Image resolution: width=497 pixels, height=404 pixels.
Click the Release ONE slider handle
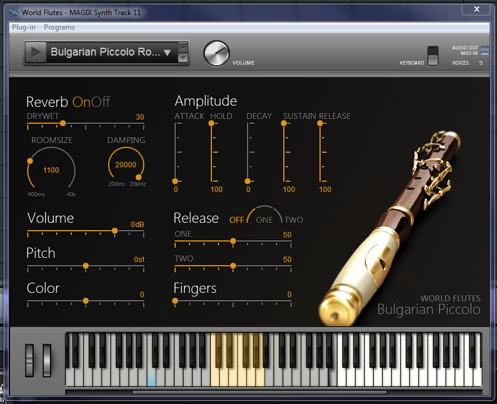pyautogui.click(x=233, y=241)
